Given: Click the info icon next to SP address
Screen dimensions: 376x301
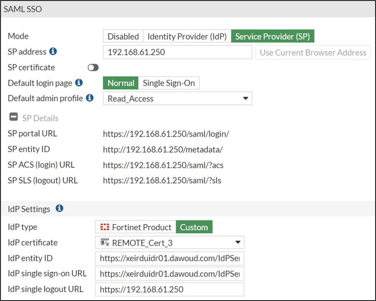Looking at the screenshot, I should pos(53,51).
